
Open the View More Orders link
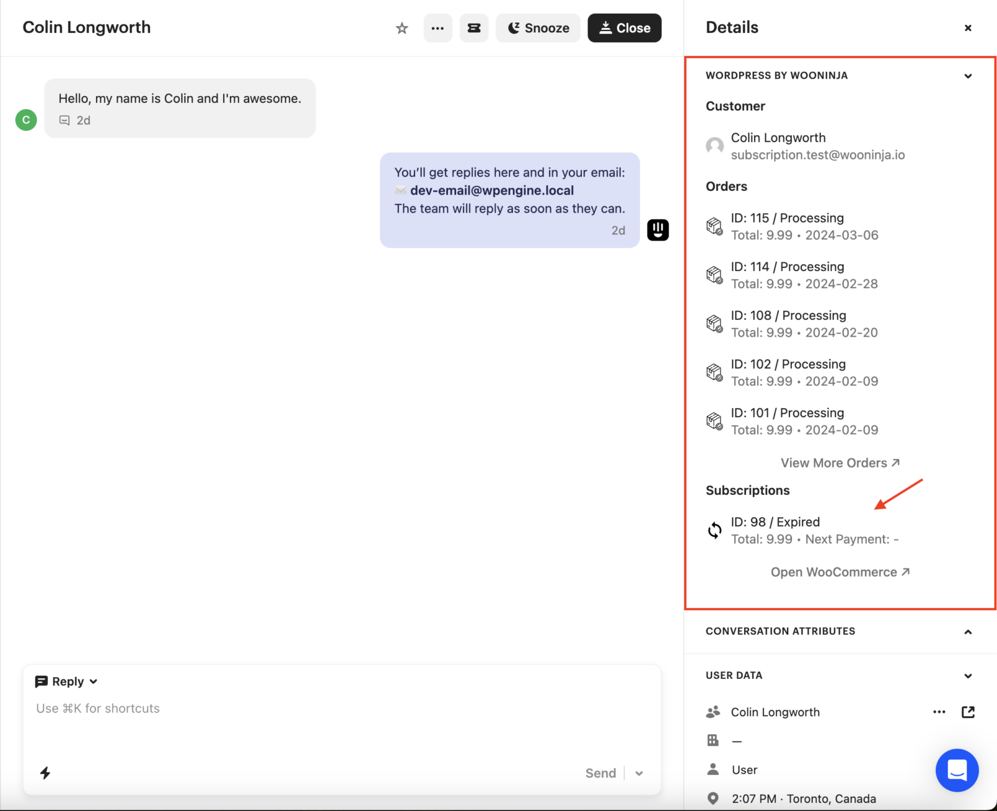pyautogui.click(x=840, y=463)
